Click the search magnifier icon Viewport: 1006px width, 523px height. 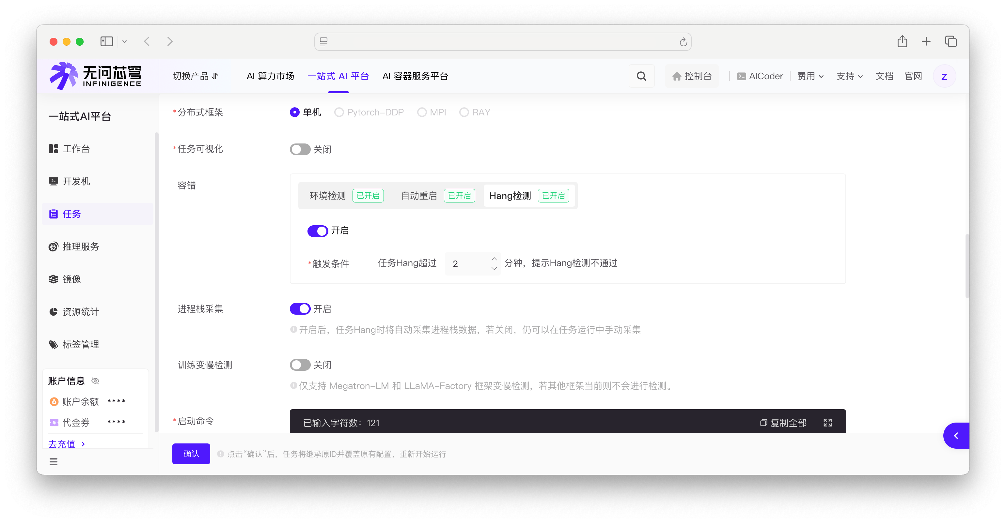[641, 76]
